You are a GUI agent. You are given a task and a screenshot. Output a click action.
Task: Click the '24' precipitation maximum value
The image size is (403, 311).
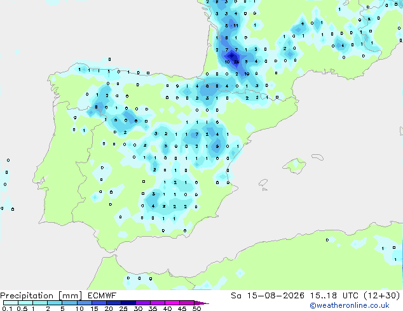(x=236, y=62)
